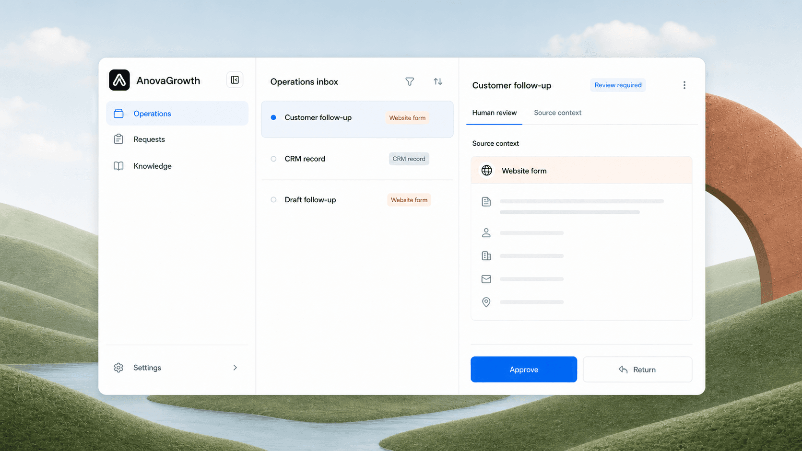Click the Review required badge

click(618, 85)
